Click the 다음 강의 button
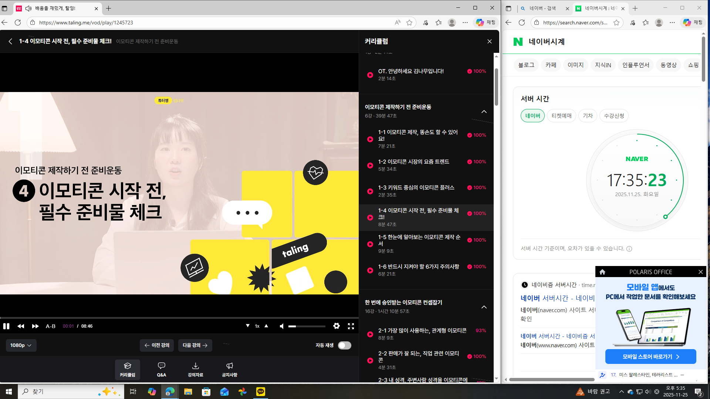This screenshot has height=399, width=710. tap(195, 345)
